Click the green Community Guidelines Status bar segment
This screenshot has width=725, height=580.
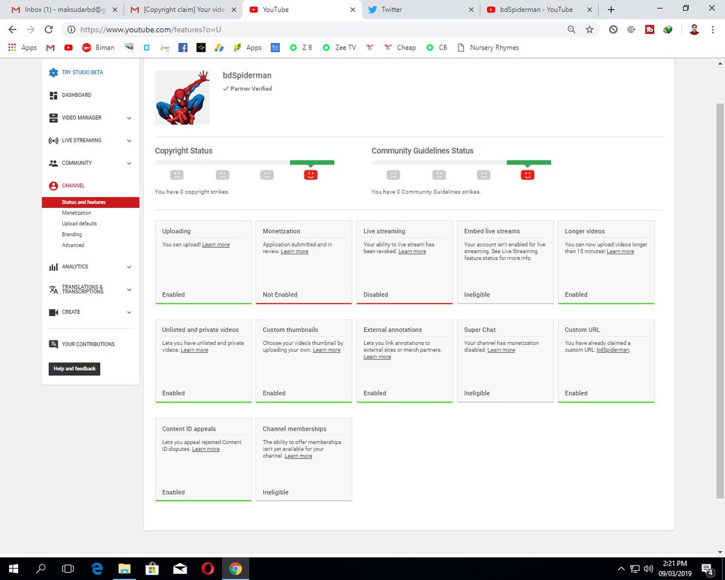pyautogui.click(x=529, y=163)
